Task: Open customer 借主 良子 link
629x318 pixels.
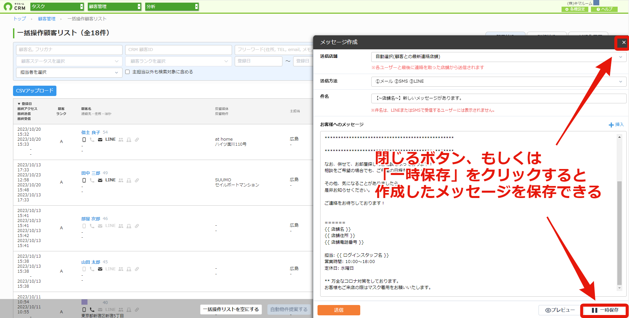Action: [x=91, y=132]
